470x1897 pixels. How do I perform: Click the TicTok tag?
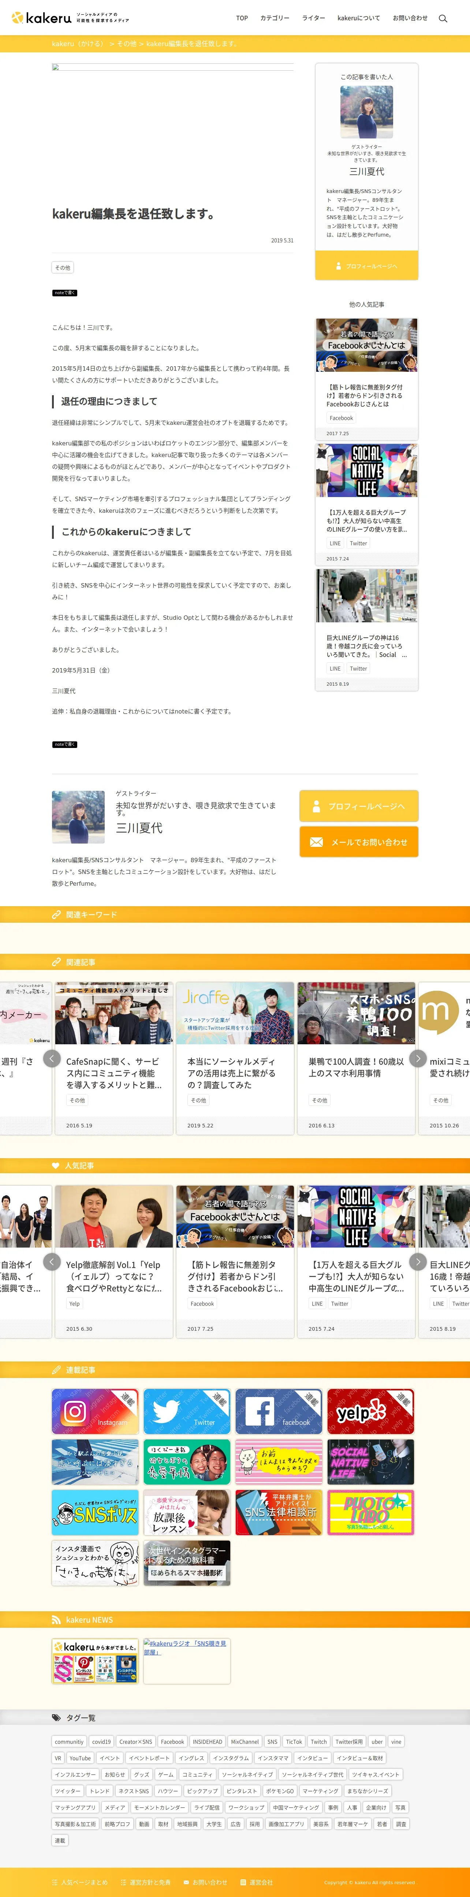pos(294,1742)
